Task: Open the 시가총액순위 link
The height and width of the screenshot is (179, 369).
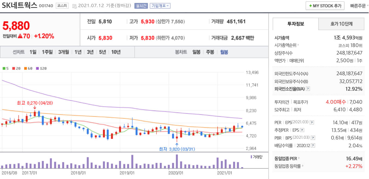Action: pyautogui.click(x=287, y=45)
